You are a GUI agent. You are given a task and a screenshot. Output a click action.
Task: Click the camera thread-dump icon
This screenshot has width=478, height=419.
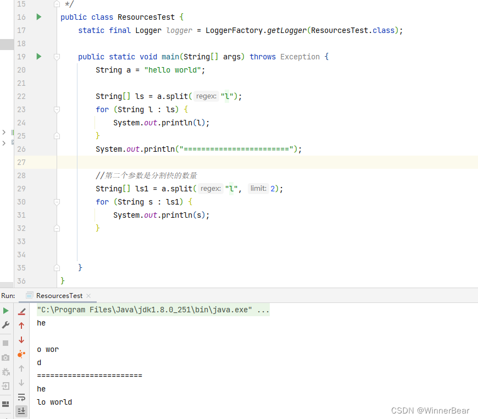(5, 357)
